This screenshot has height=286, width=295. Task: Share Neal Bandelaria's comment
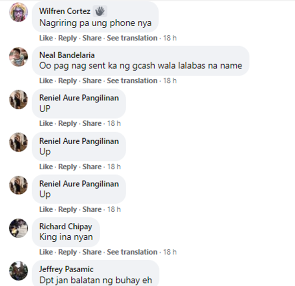coord(92,81)
